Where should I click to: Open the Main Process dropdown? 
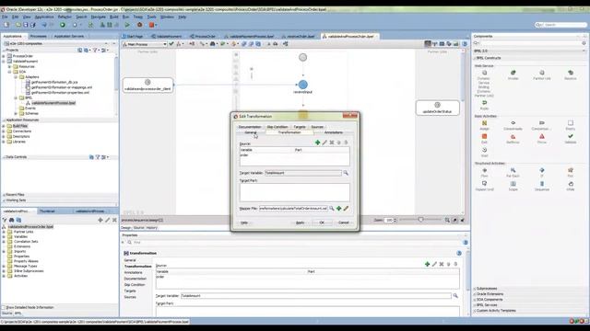tap(144, 44)
